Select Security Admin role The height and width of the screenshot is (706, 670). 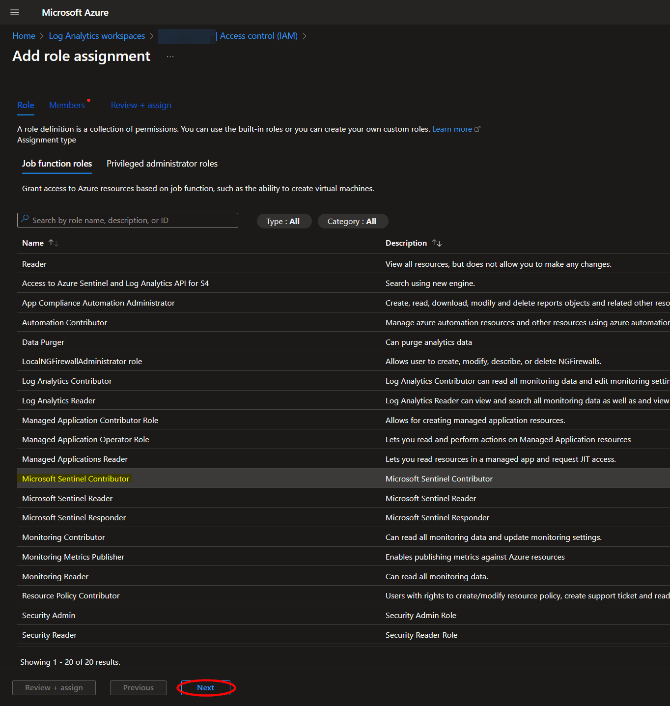[x=343, y=615]
